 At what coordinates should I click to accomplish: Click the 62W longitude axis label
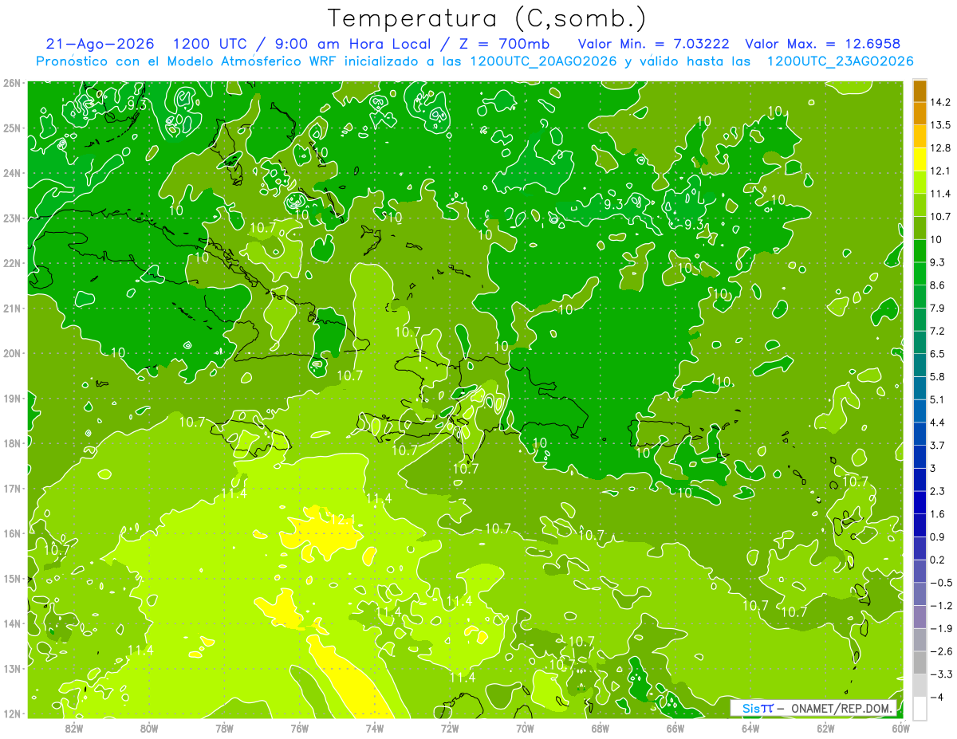point(826,728)
